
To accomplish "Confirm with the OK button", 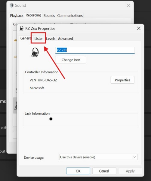I will pyautogui.click(x=78, y=171).
